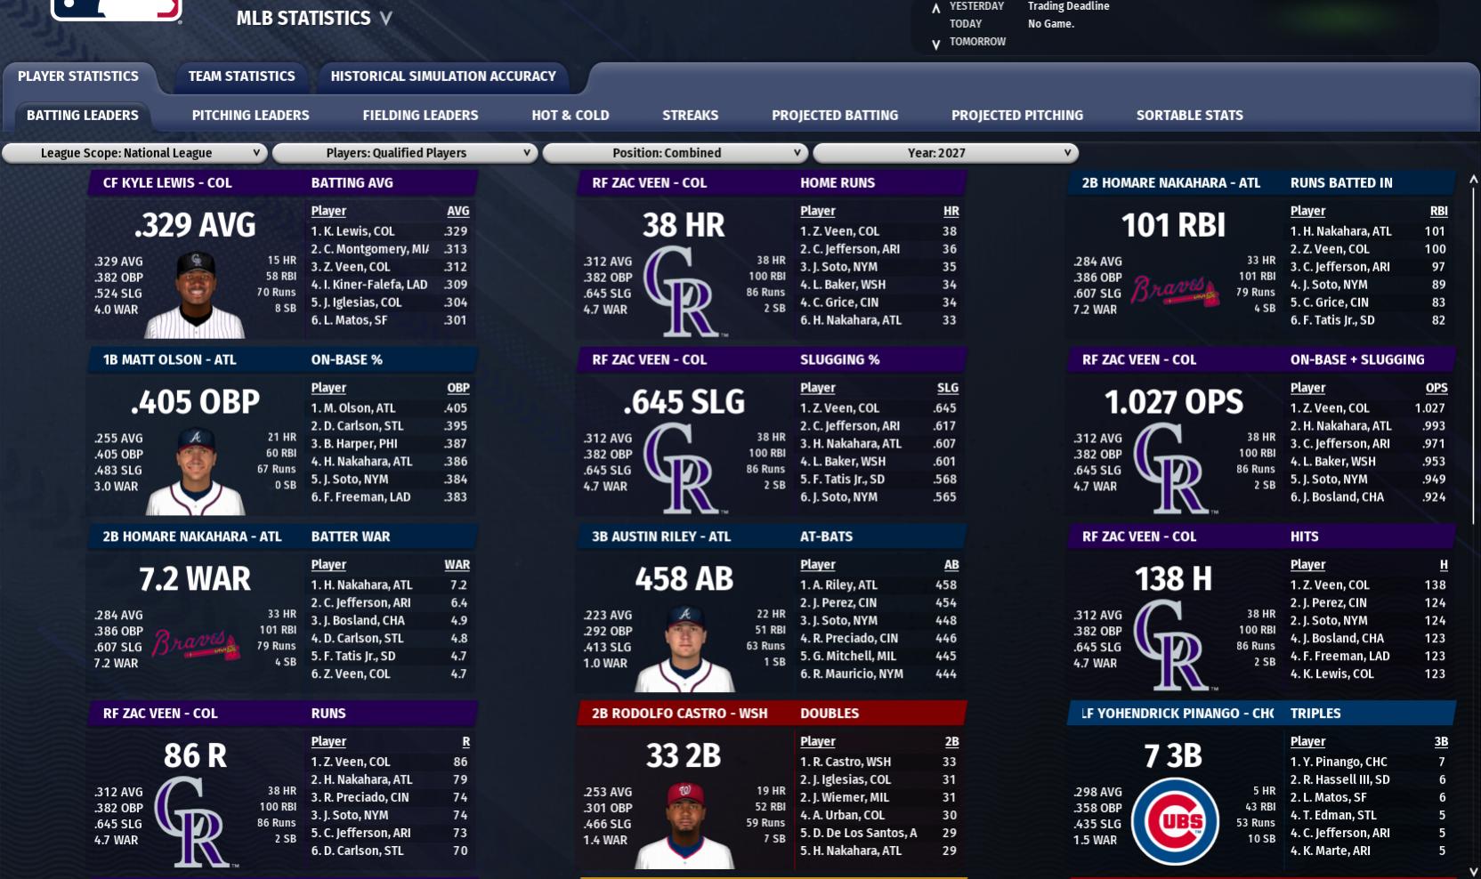
Task: Click the Rockies logo in the Home Runs card
Action: (684, 291)
